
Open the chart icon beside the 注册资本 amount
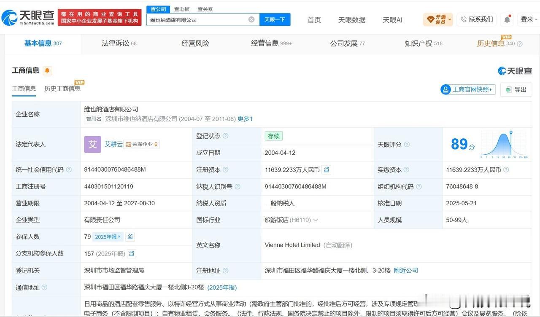[326, 169]
